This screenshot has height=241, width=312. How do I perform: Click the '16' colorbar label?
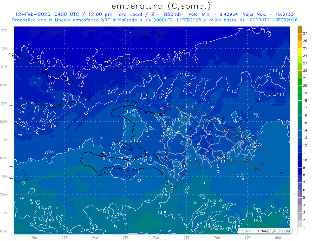[x=305, y=115]
